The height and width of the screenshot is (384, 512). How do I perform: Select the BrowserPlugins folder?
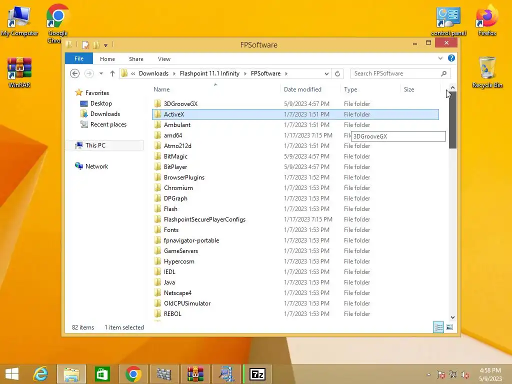(x=295, y=177)
